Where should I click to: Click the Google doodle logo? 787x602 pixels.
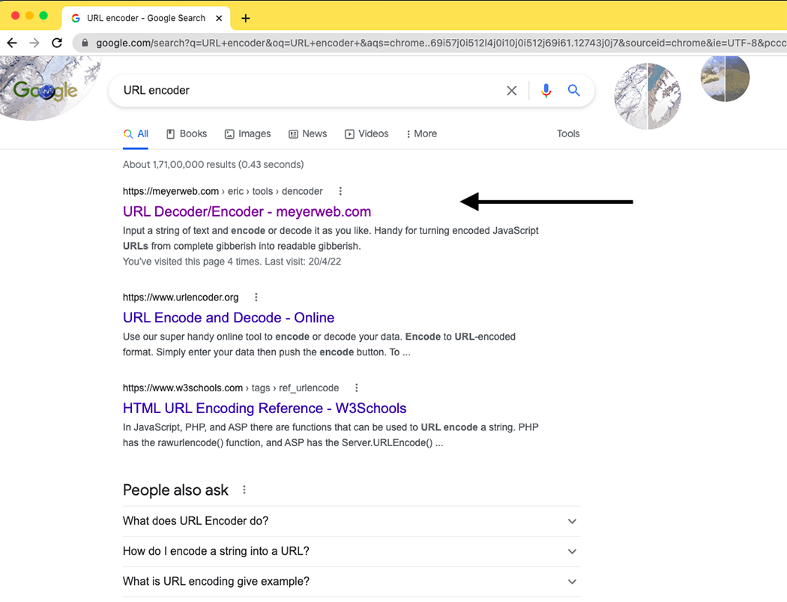pyautogui.click(x=45, y=91)
